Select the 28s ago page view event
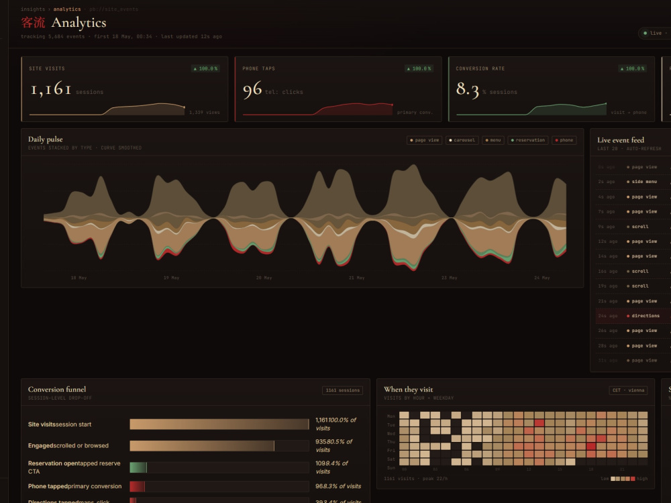671x503 pixels. tap(633, 345)
